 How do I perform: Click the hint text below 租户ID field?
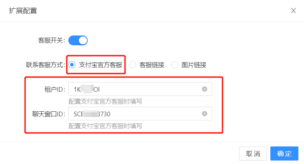point(105,101)
